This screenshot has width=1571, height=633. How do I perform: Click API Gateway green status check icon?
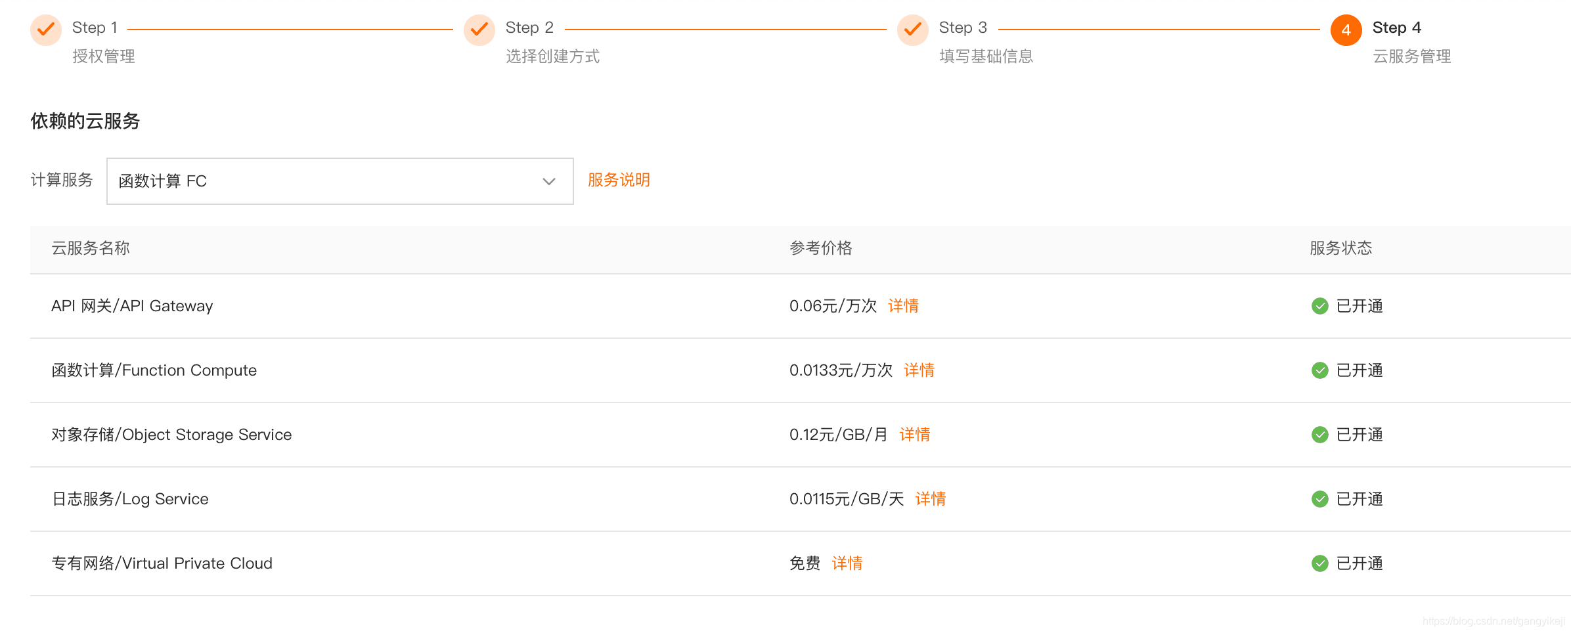point(1319,306)
